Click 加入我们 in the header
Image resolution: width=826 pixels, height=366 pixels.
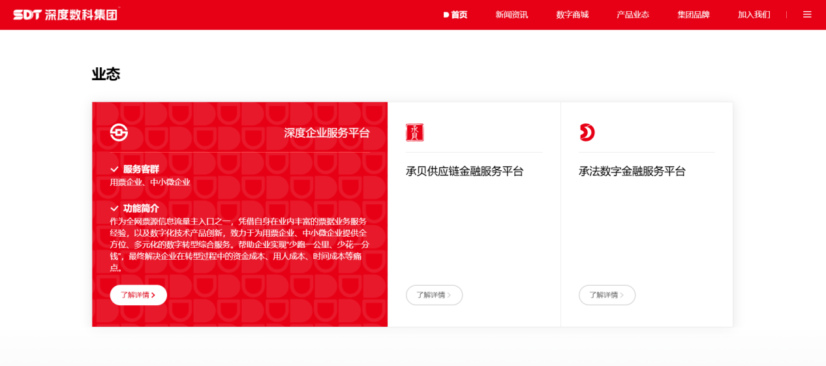pyautogui.click(x=754, y=14)
